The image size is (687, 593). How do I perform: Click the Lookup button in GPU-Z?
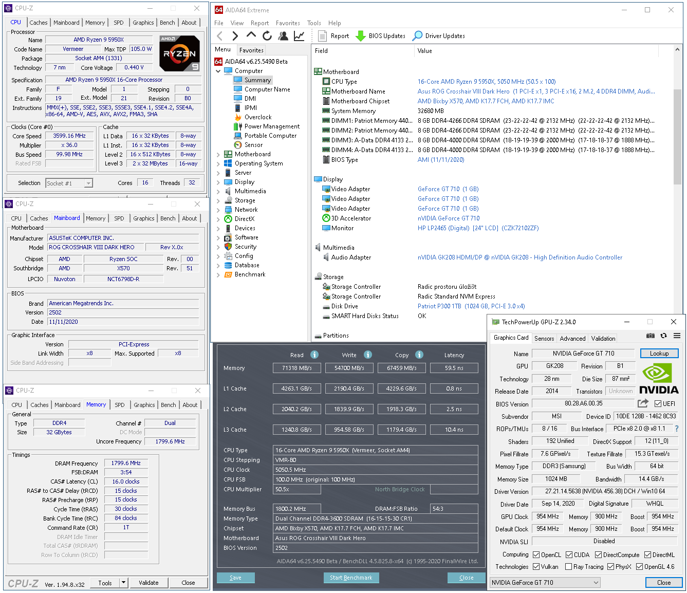tap(659, 354)
